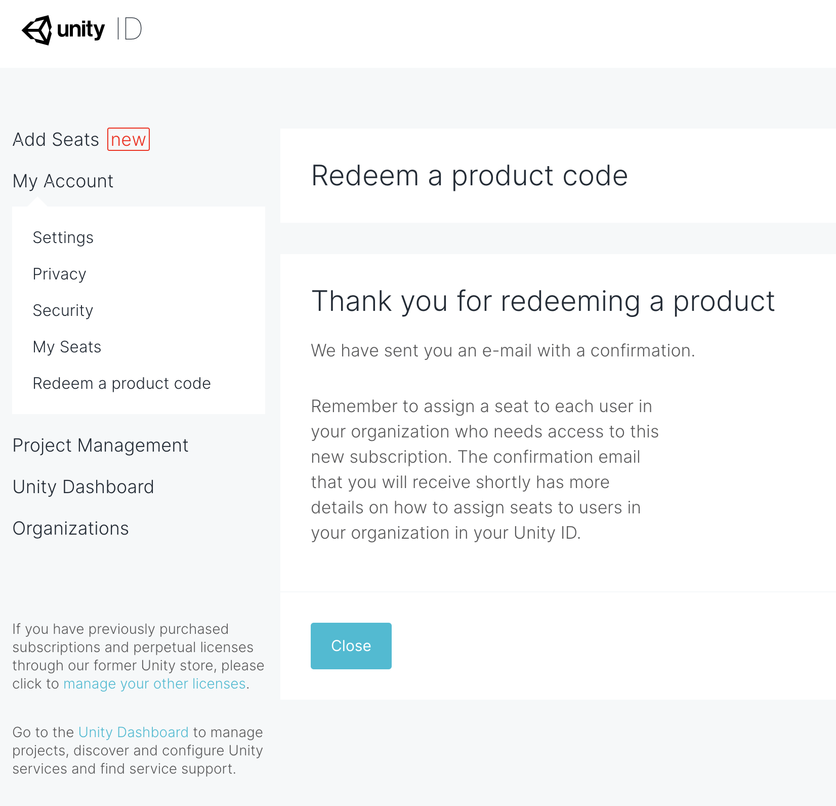The width and height of the screenshot is (836, 806).
Task: Click the assign-a-seat reminder paragraph
Action: [x=485, y=469]
